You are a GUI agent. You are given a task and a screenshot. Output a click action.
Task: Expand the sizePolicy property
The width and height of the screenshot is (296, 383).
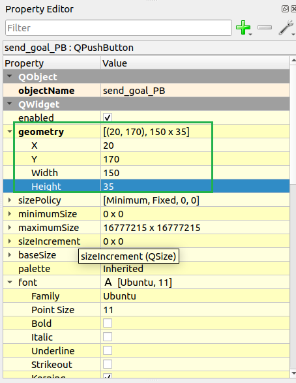click(10, 200)
